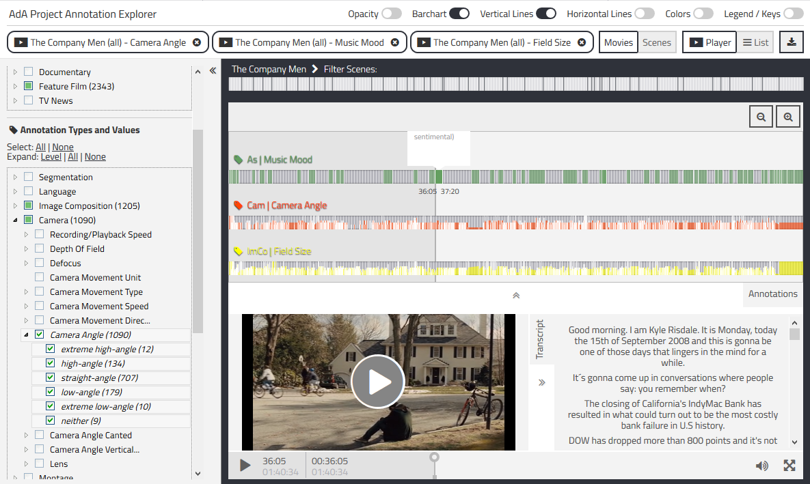The width and height of the screenshot is (810, 484).
Task: Zoom in the timeline with magnifier plus
Action: point(788,117)
